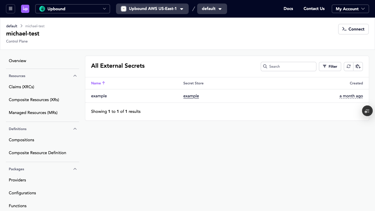Viewport: 375px width, 211px height.
Task: Collapse the Packages section
Action: [75, 169]
